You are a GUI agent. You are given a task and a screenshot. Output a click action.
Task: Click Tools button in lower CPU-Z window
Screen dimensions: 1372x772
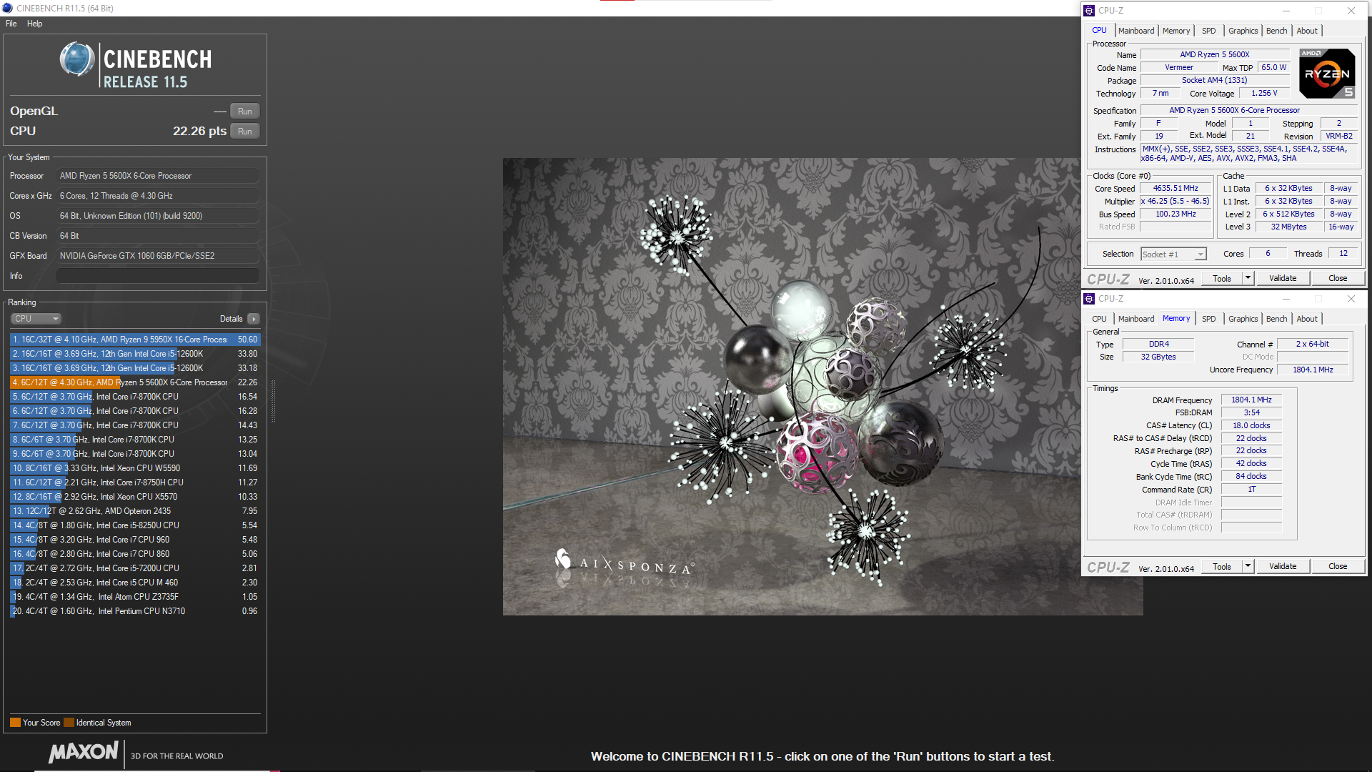[x=1221, y=567]
